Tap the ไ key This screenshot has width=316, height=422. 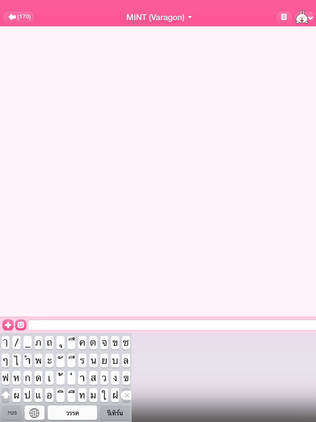[16, 360]
